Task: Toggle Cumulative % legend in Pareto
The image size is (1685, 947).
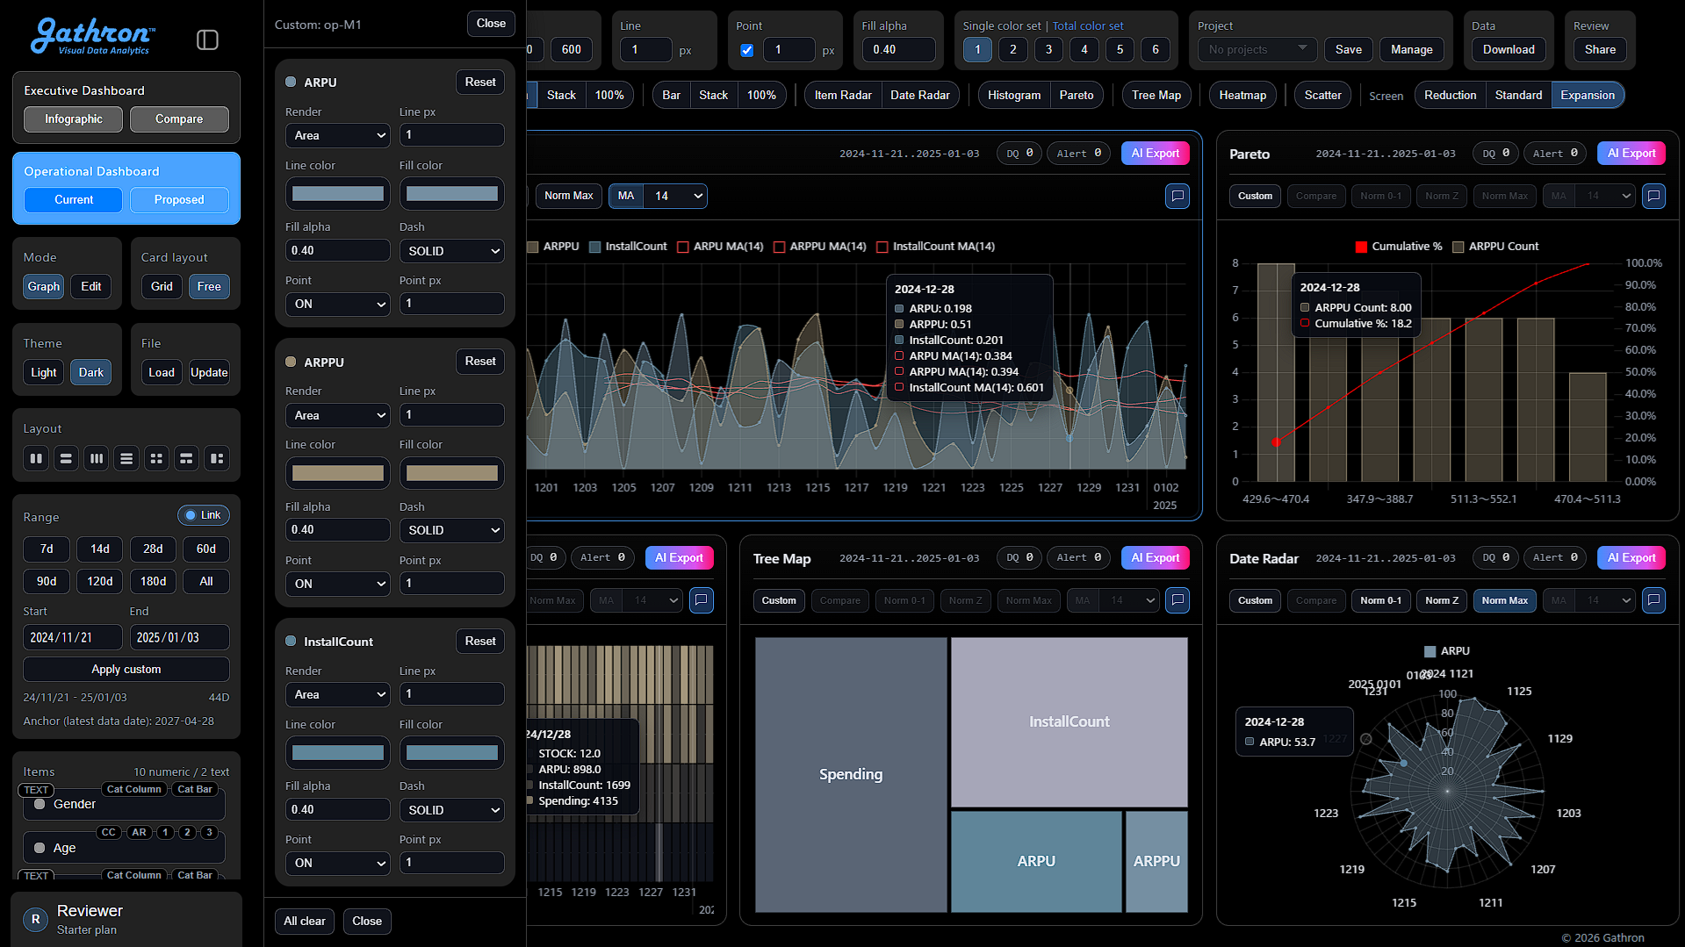Action: point(1399,247)
